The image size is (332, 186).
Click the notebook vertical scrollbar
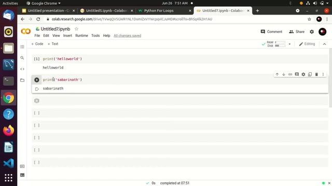pyautogui.click(x=330, y=78)
